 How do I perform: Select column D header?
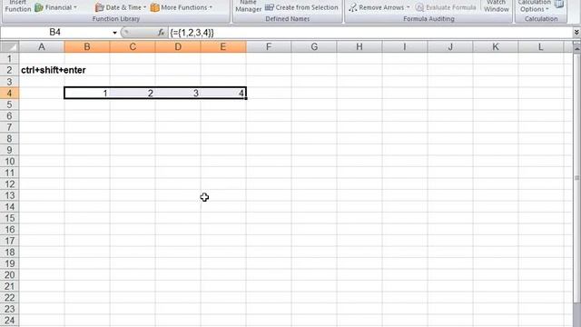(x=178, y=46)
